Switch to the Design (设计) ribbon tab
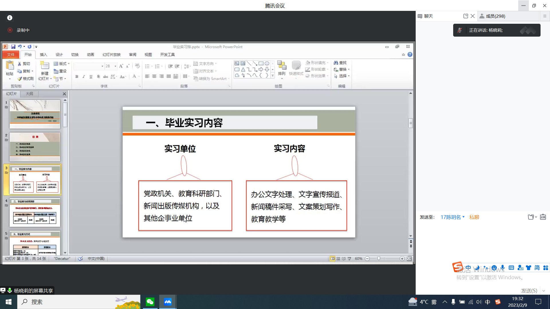 click(59, 54)
